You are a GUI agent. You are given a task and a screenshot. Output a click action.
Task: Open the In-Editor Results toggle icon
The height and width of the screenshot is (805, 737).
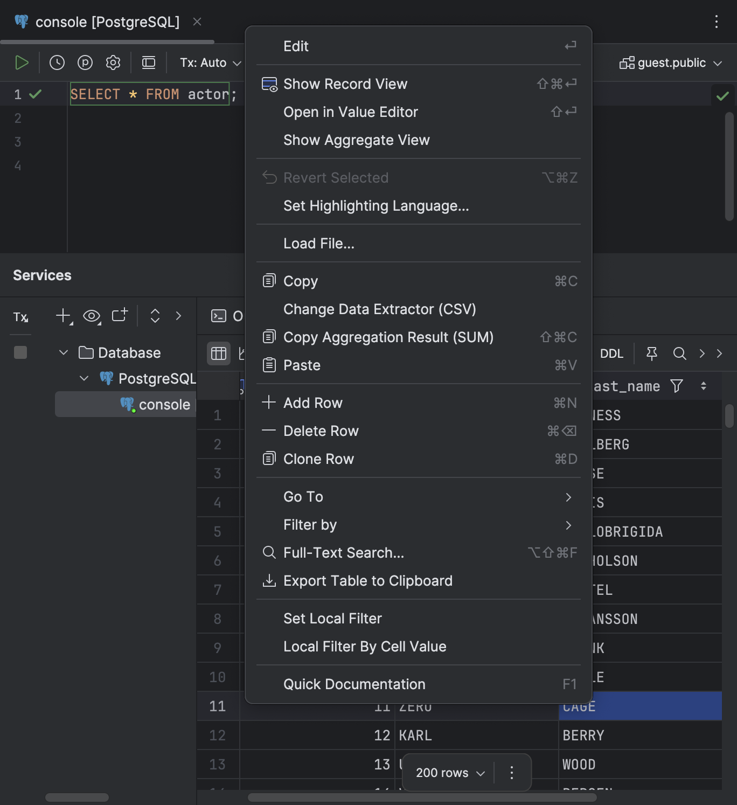click(149, 62)
